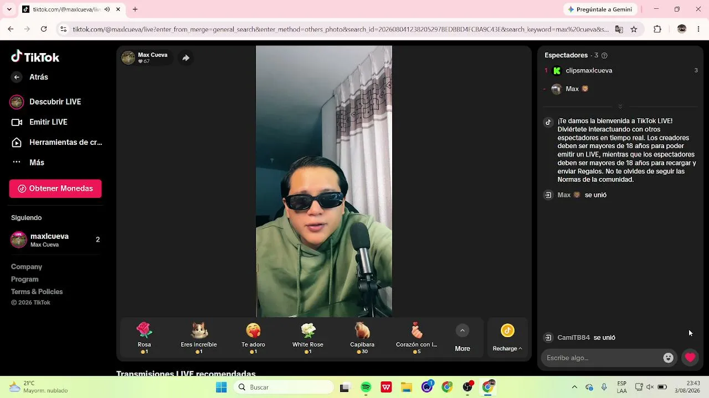Open the Windows Start menu
This screenshot has width=709, height=398.
[221, 387]
